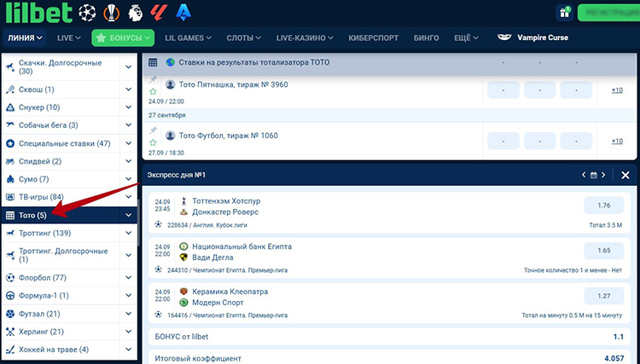Open the gift bonus icon in header

[x=564, y=12]
